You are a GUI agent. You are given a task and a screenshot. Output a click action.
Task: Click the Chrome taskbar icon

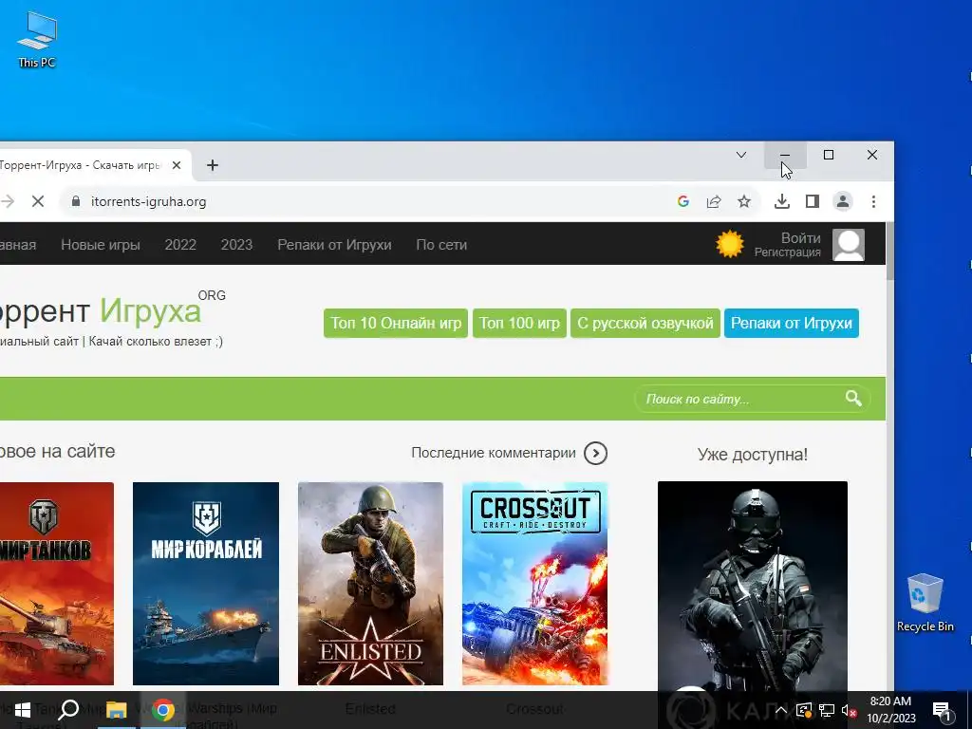click(x=163, y=710)
